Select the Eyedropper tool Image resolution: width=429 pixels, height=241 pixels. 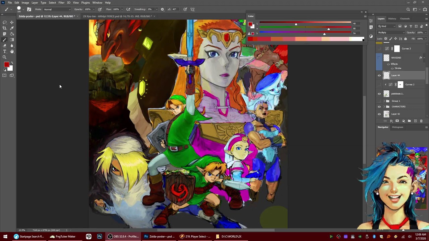(x=12, y=28)
